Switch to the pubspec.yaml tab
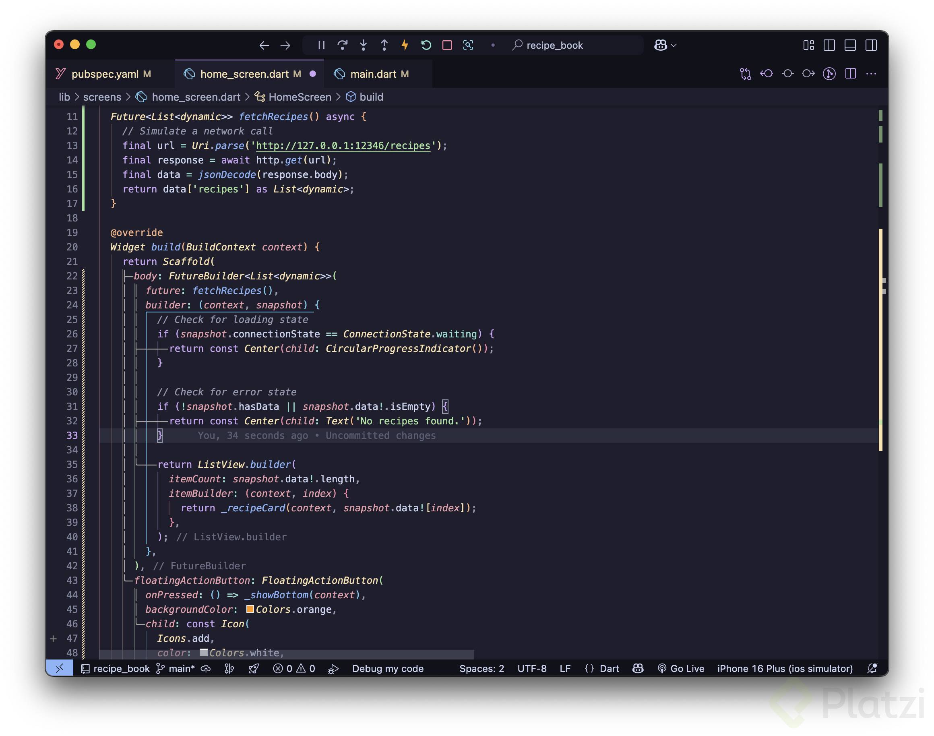934x736 pixels. pos(105,74)
